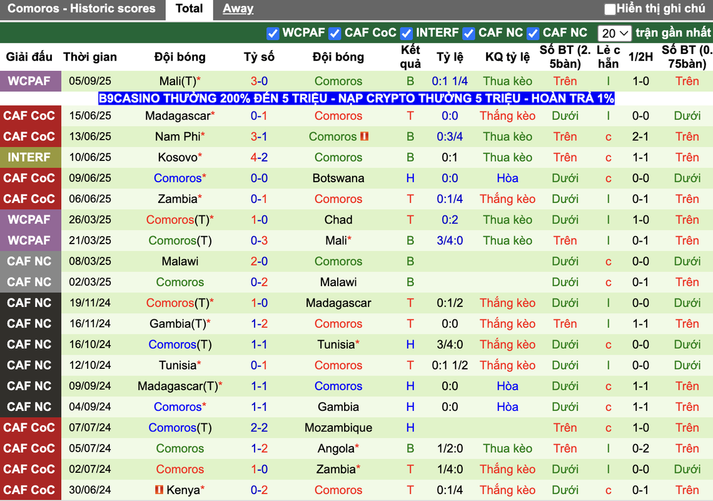Toggle the CAF CoC filter checkbox

point(335,33)
